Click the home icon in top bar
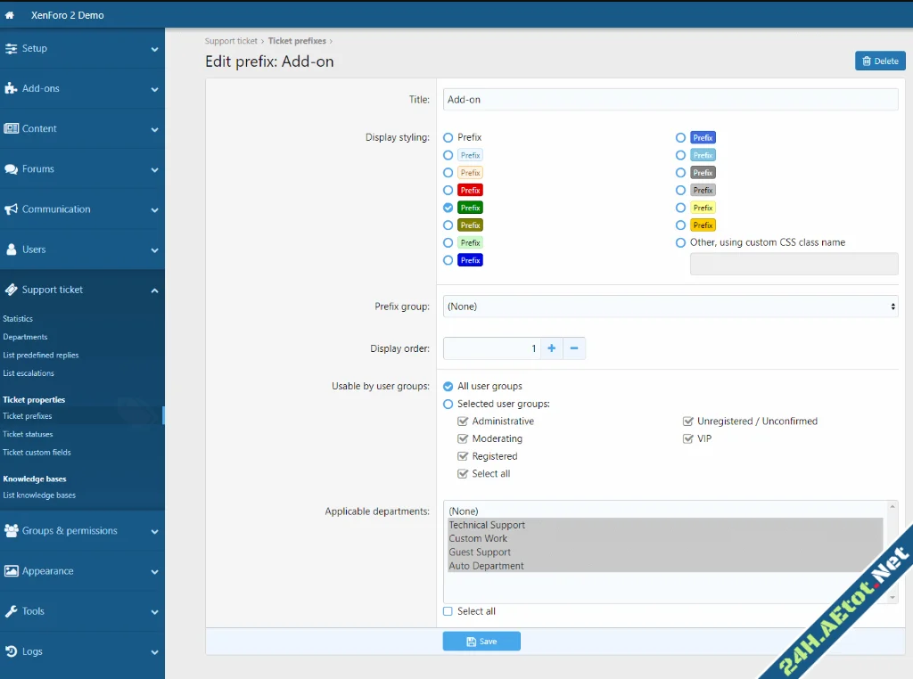The width and height of the screenshot is (913, 679). click(10, 15)
